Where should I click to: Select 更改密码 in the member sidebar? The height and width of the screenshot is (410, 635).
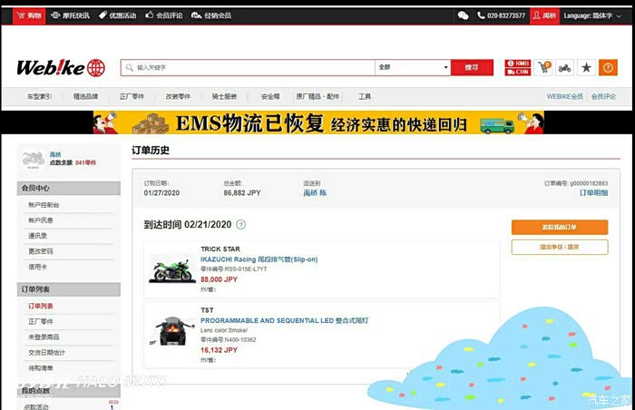(x=40, y=251)
